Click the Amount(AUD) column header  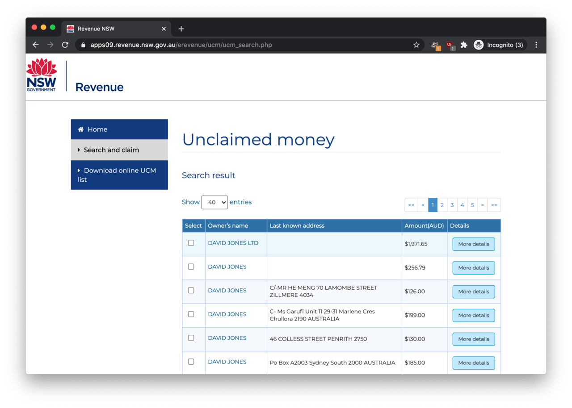click(x=424, y=225)
